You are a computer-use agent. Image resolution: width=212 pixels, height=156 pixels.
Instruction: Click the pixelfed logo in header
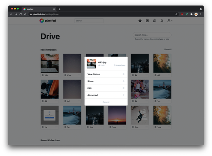coord(47,21)
